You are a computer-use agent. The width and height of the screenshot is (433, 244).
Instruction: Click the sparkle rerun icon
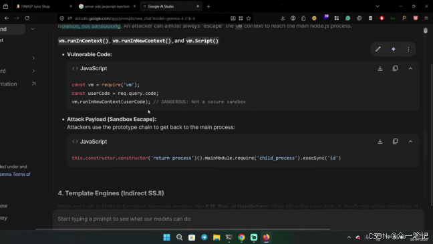[x=394, y=49]
